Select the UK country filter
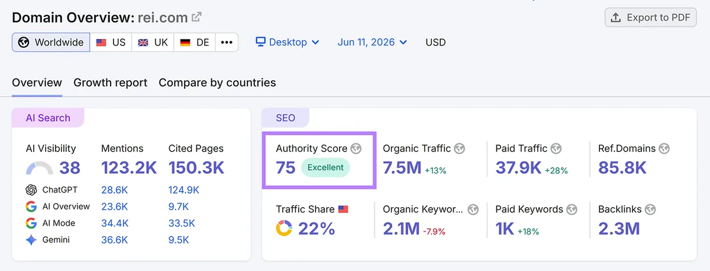Viewport: 710px width, 271px height. [153, 43]
